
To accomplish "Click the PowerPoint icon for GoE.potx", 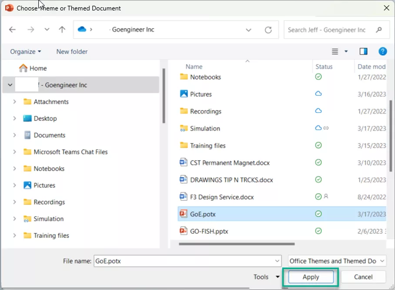I will pos(184,214).
